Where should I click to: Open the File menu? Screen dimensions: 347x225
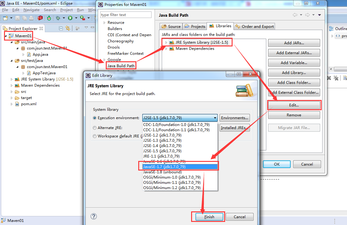click(x=5, y=10)
